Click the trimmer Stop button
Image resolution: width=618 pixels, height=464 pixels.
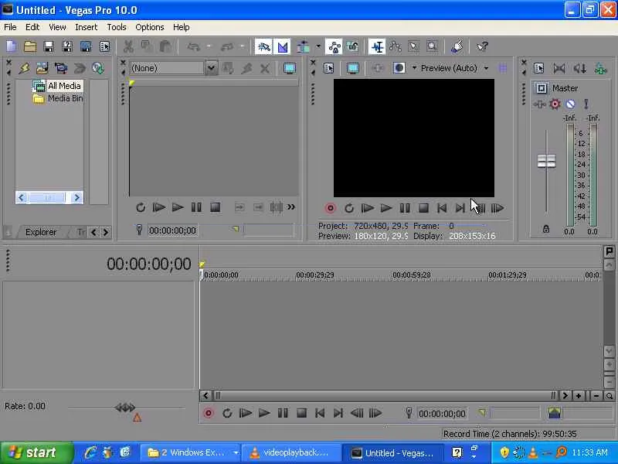[216, 207]
